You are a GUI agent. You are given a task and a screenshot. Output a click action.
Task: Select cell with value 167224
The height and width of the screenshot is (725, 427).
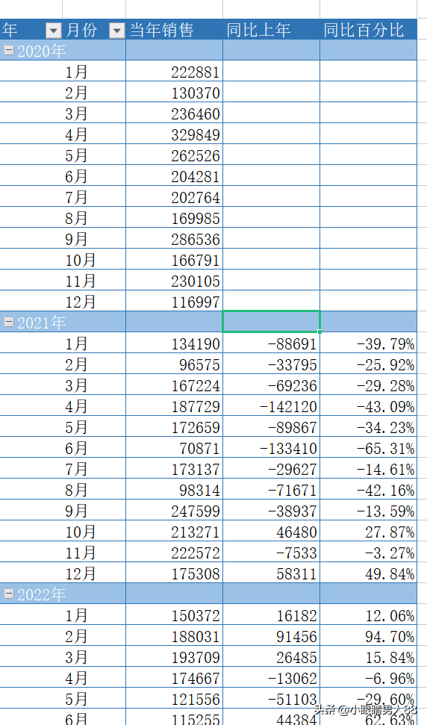click(174, 385)
